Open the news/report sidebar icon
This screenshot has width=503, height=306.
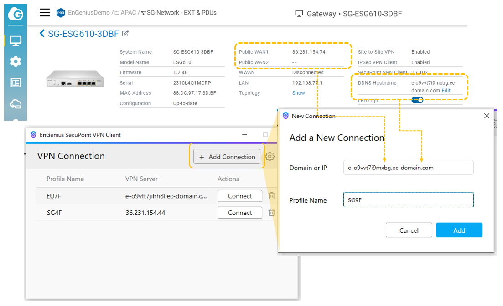click(16, 82)
